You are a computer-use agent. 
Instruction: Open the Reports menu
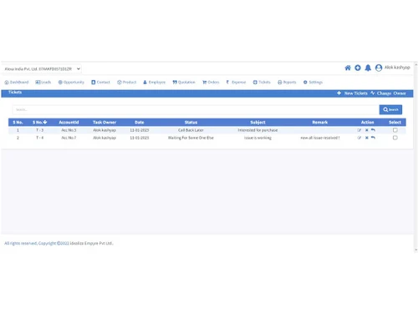pos(287,82)
